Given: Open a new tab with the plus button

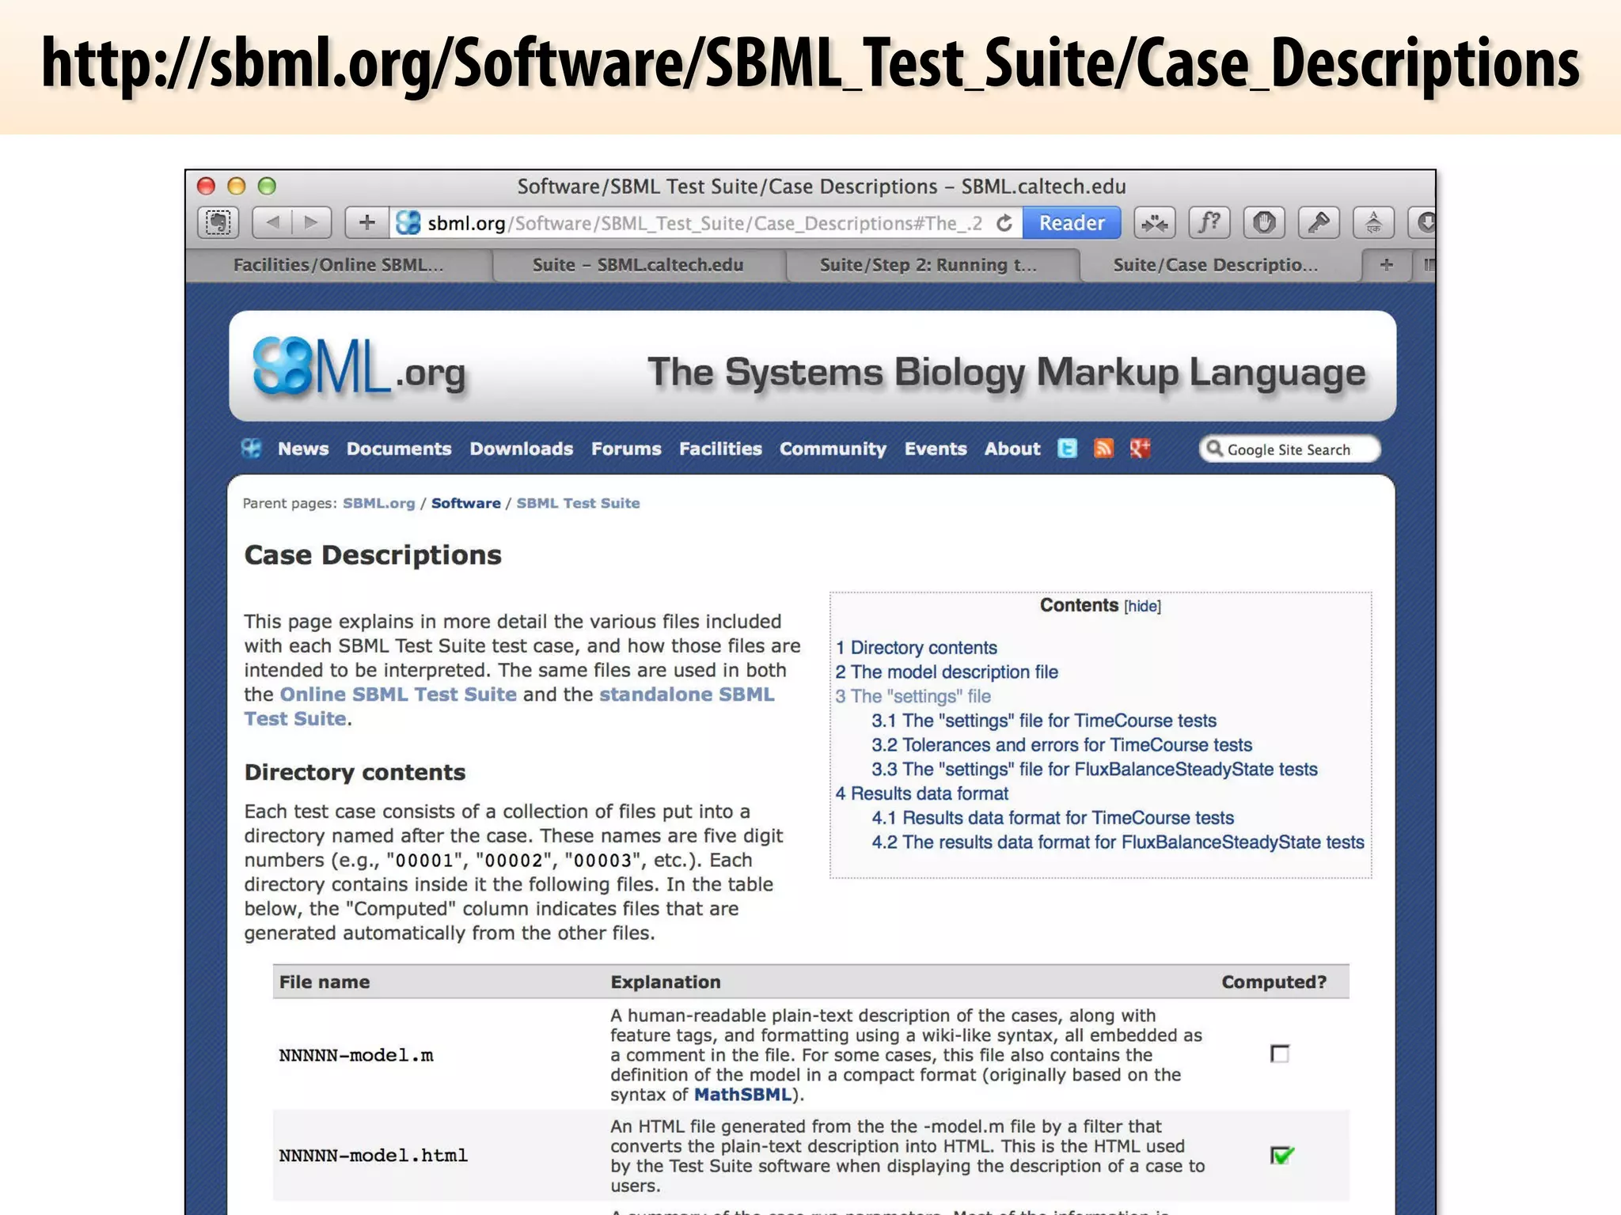Looking at the screenshot, I should (1386, 265).
